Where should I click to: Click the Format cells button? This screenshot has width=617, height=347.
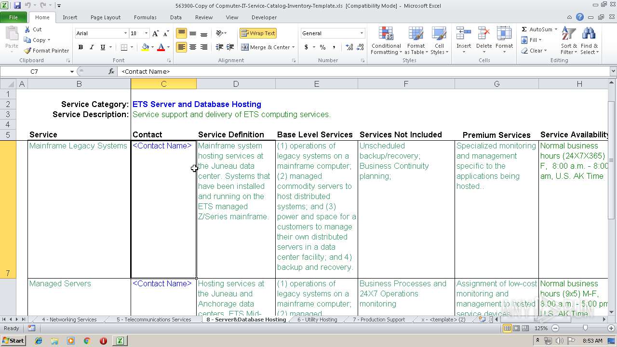pyautogui.click(x=504, y=41)
